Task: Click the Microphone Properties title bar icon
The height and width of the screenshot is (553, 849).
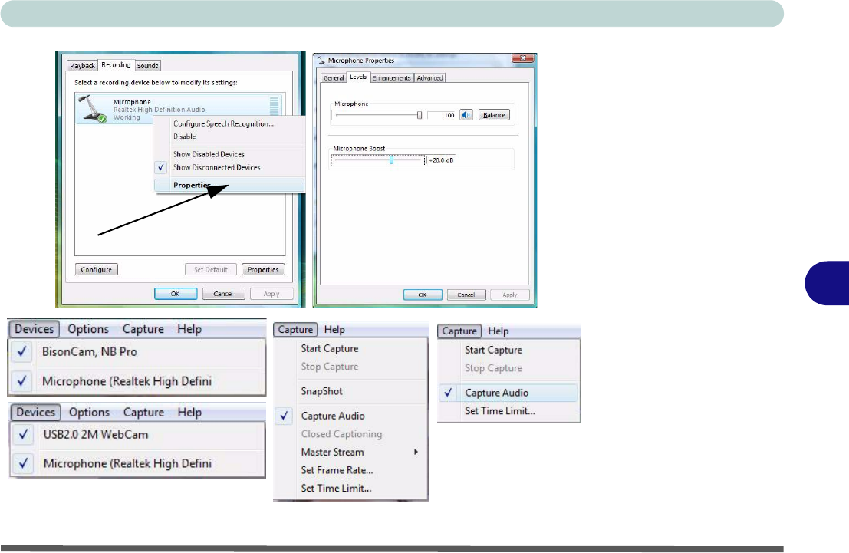Action: tap(321, 61)
